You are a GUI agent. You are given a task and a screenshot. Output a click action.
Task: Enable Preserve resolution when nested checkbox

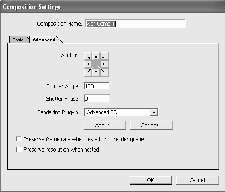pyautogui.click(x=18, y=150)
